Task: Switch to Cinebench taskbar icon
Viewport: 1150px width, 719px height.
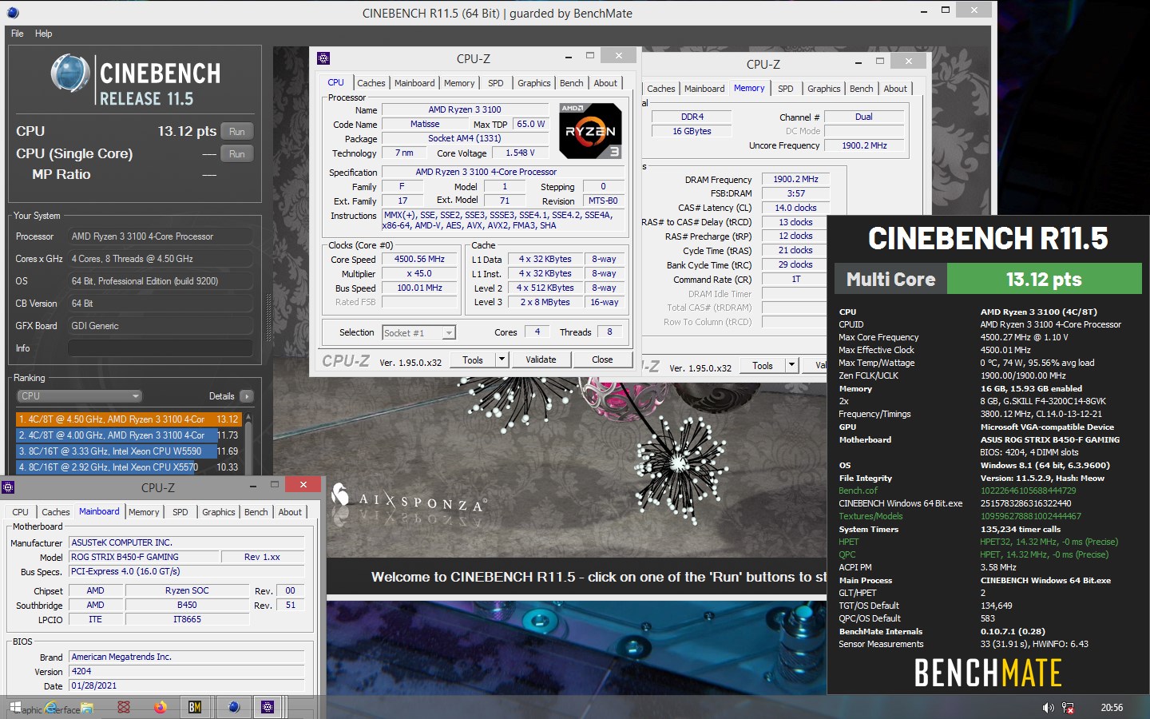Action: coord(233,707)
